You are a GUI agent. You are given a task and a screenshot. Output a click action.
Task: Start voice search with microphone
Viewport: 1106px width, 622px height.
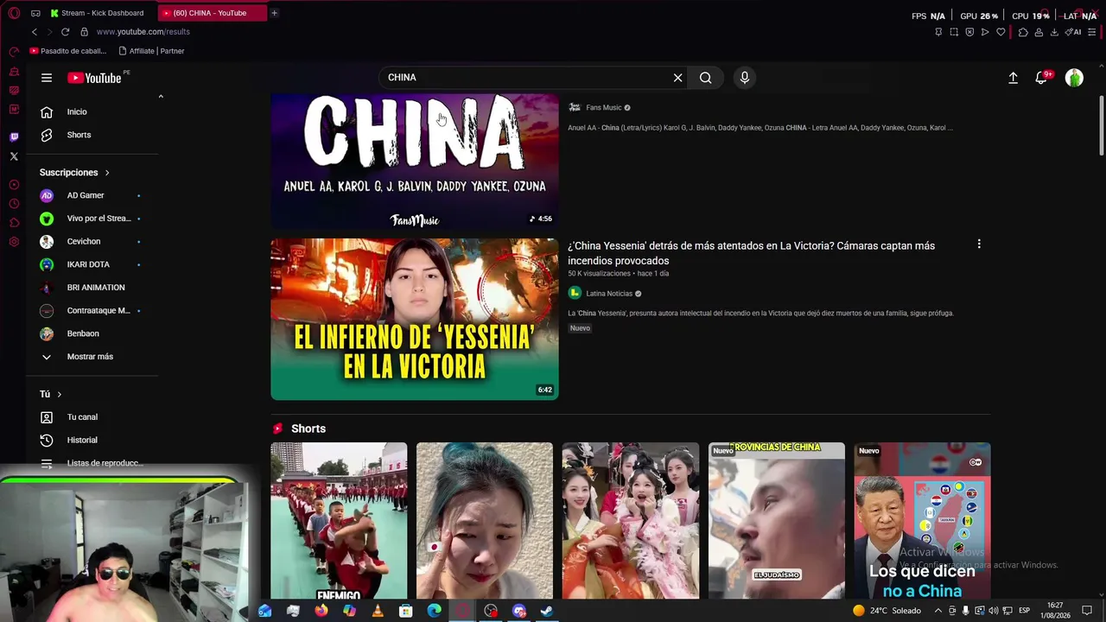(x=745, y=78)
